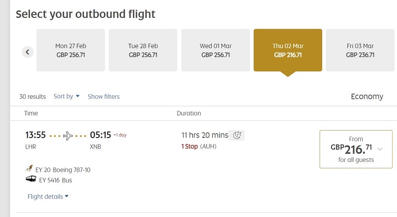Expand the Flight details section

[x=48, y=197]
